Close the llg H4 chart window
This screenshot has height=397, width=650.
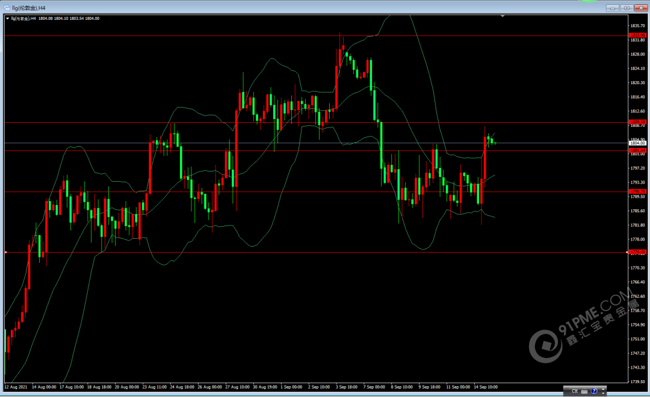coord(642,8)
